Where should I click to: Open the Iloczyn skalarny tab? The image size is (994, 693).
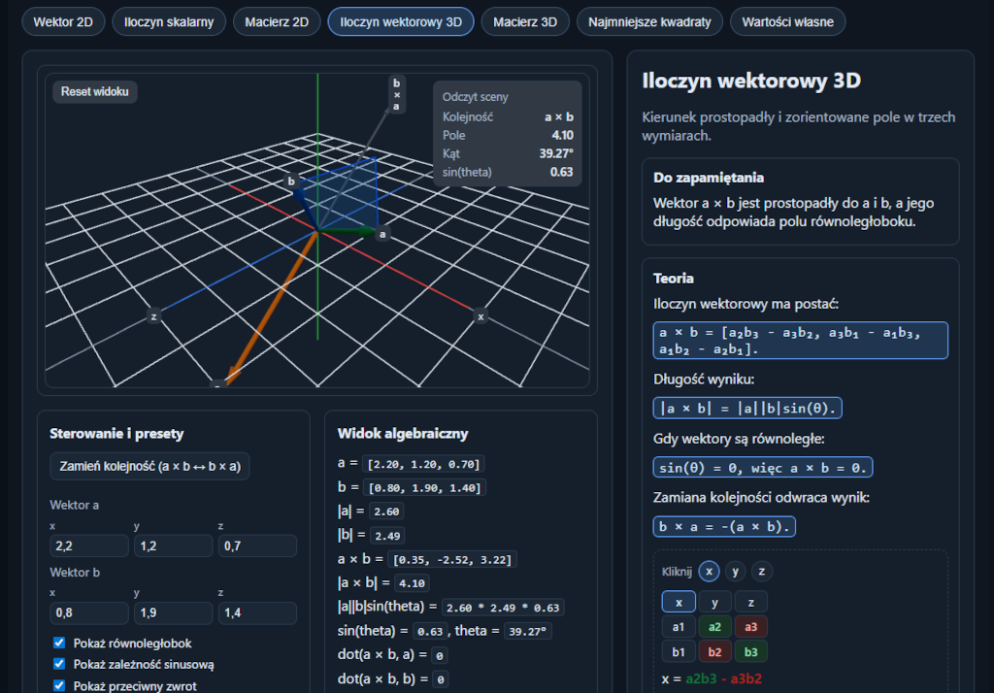[169, 22]
